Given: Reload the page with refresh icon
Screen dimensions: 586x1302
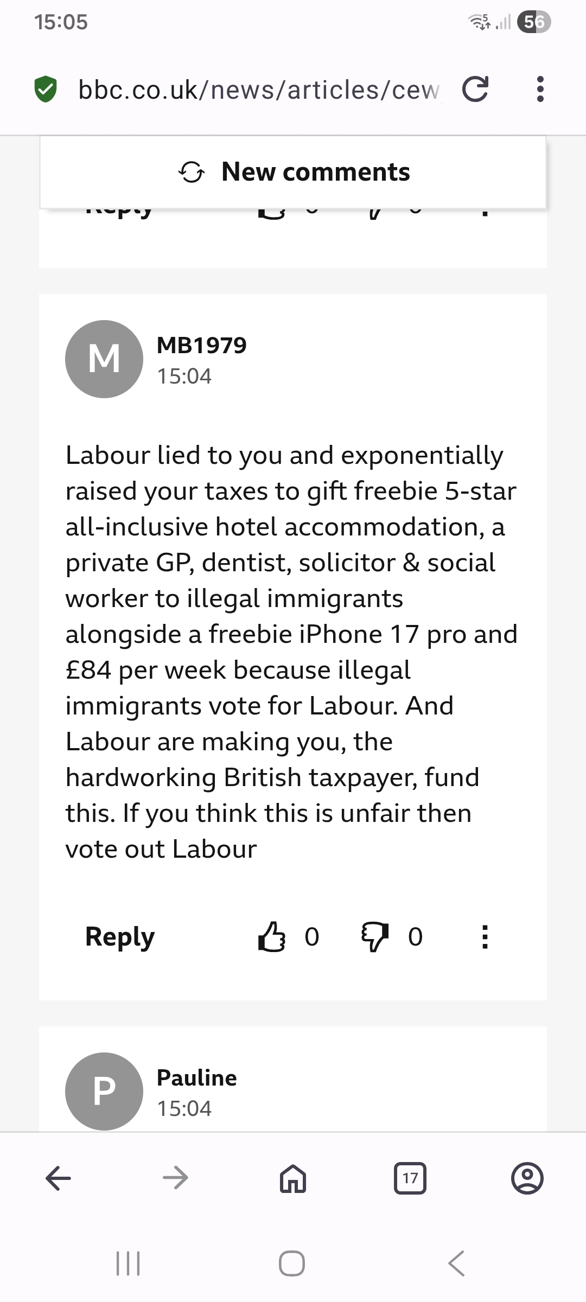Looking at the screenshot, I should click(475, 90).
